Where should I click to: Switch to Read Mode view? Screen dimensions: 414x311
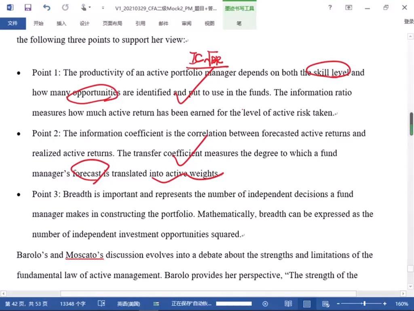288,304
